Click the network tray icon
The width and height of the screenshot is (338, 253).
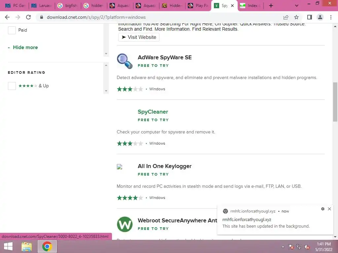pyautogui.click(x=299, y=247)
